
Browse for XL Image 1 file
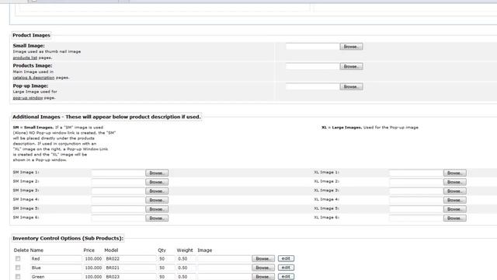point(455,173)
